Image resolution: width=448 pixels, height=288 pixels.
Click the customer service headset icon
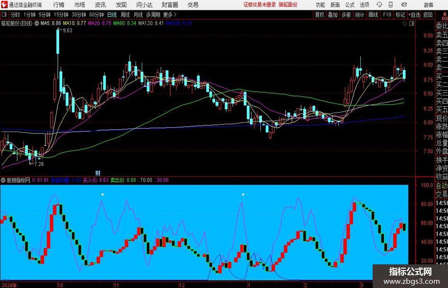point(379,5)
